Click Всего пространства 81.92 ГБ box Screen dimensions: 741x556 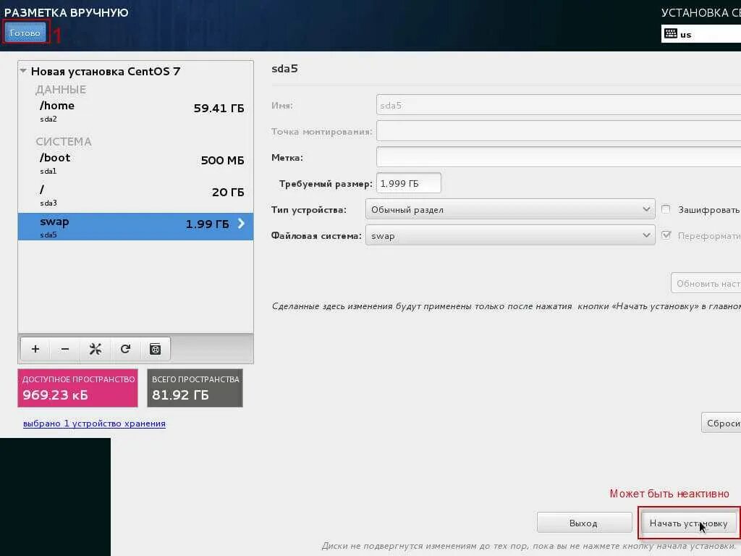click(195, 388)
